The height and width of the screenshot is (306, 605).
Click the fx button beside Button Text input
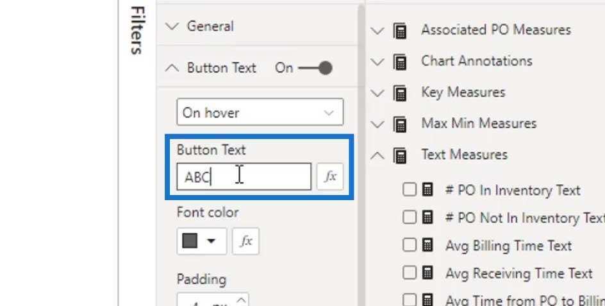330,176
